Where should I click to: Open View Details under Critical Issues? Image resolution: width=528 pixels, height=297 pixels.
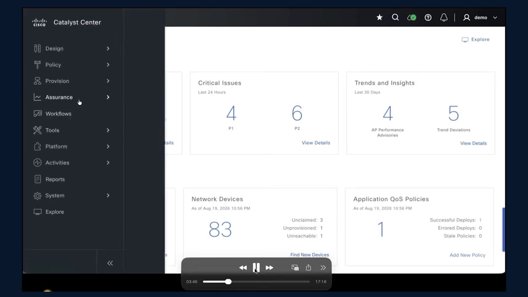(x=316, y=143)
